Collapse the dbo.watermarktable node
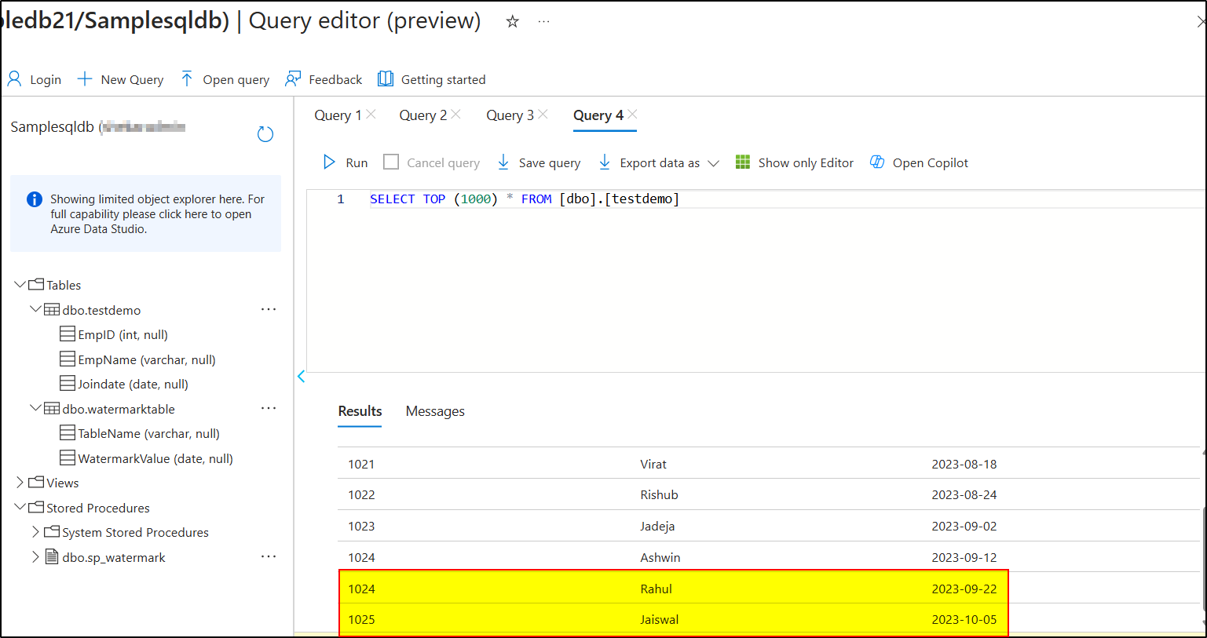The width and height of the screenshot is (1207, 638). [35, 408]
